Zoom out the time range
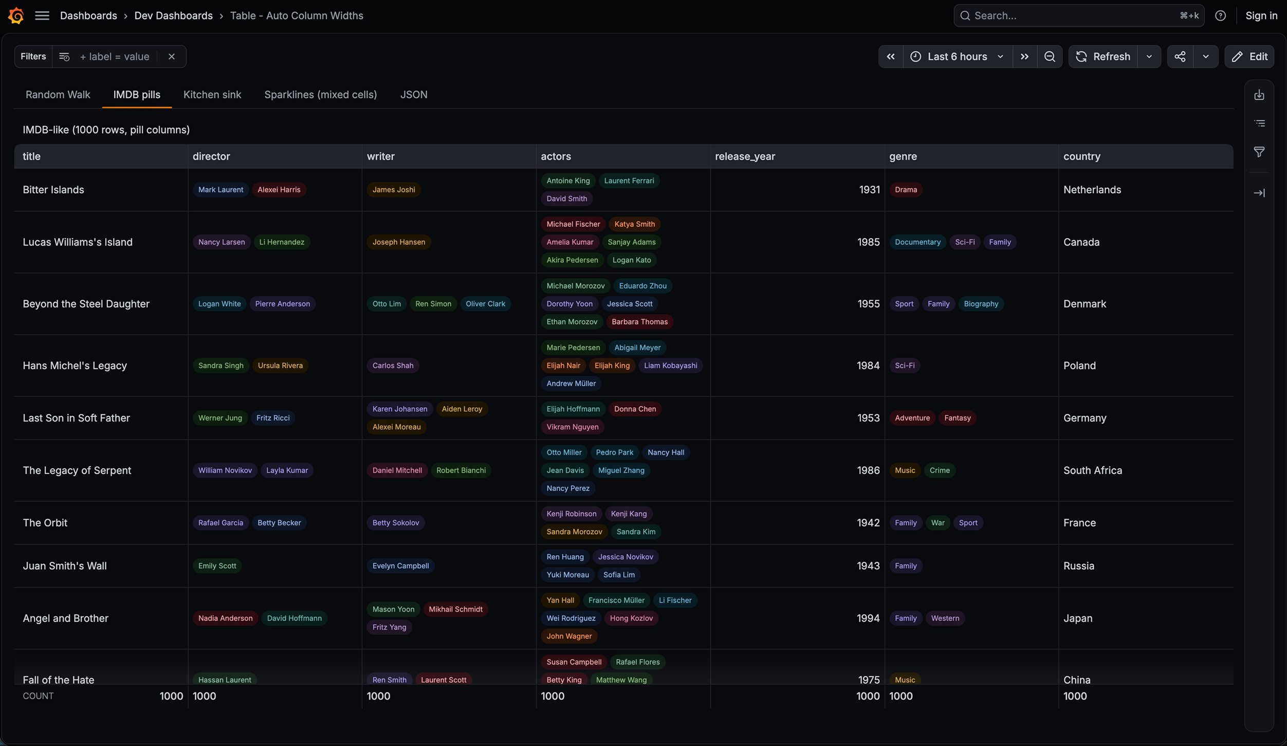Image resolution: width=1287 pixels, height=746 pixels. (x=1050, y=57)
